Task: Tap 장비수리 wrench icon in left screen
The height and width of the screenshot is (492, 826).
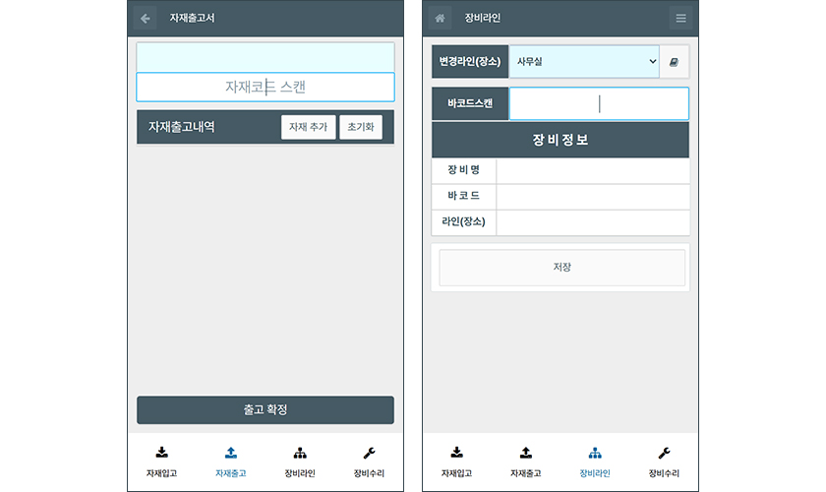Action: 369,454
